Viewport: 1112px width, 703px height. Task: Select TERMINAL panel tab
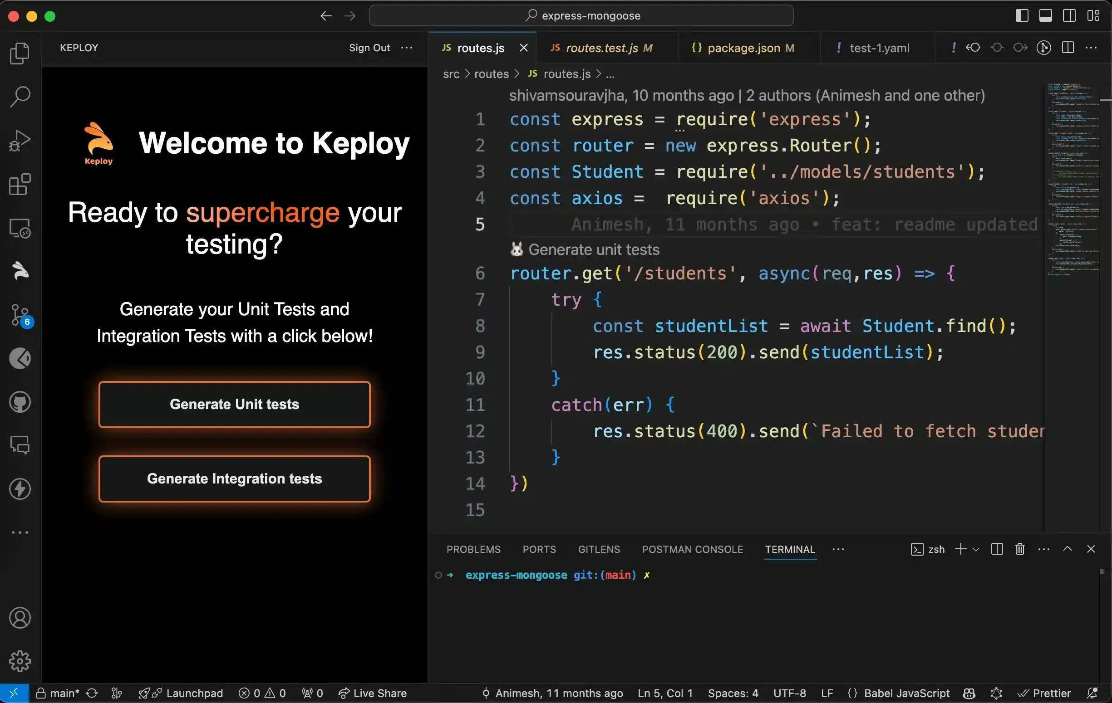pos(790,549)
